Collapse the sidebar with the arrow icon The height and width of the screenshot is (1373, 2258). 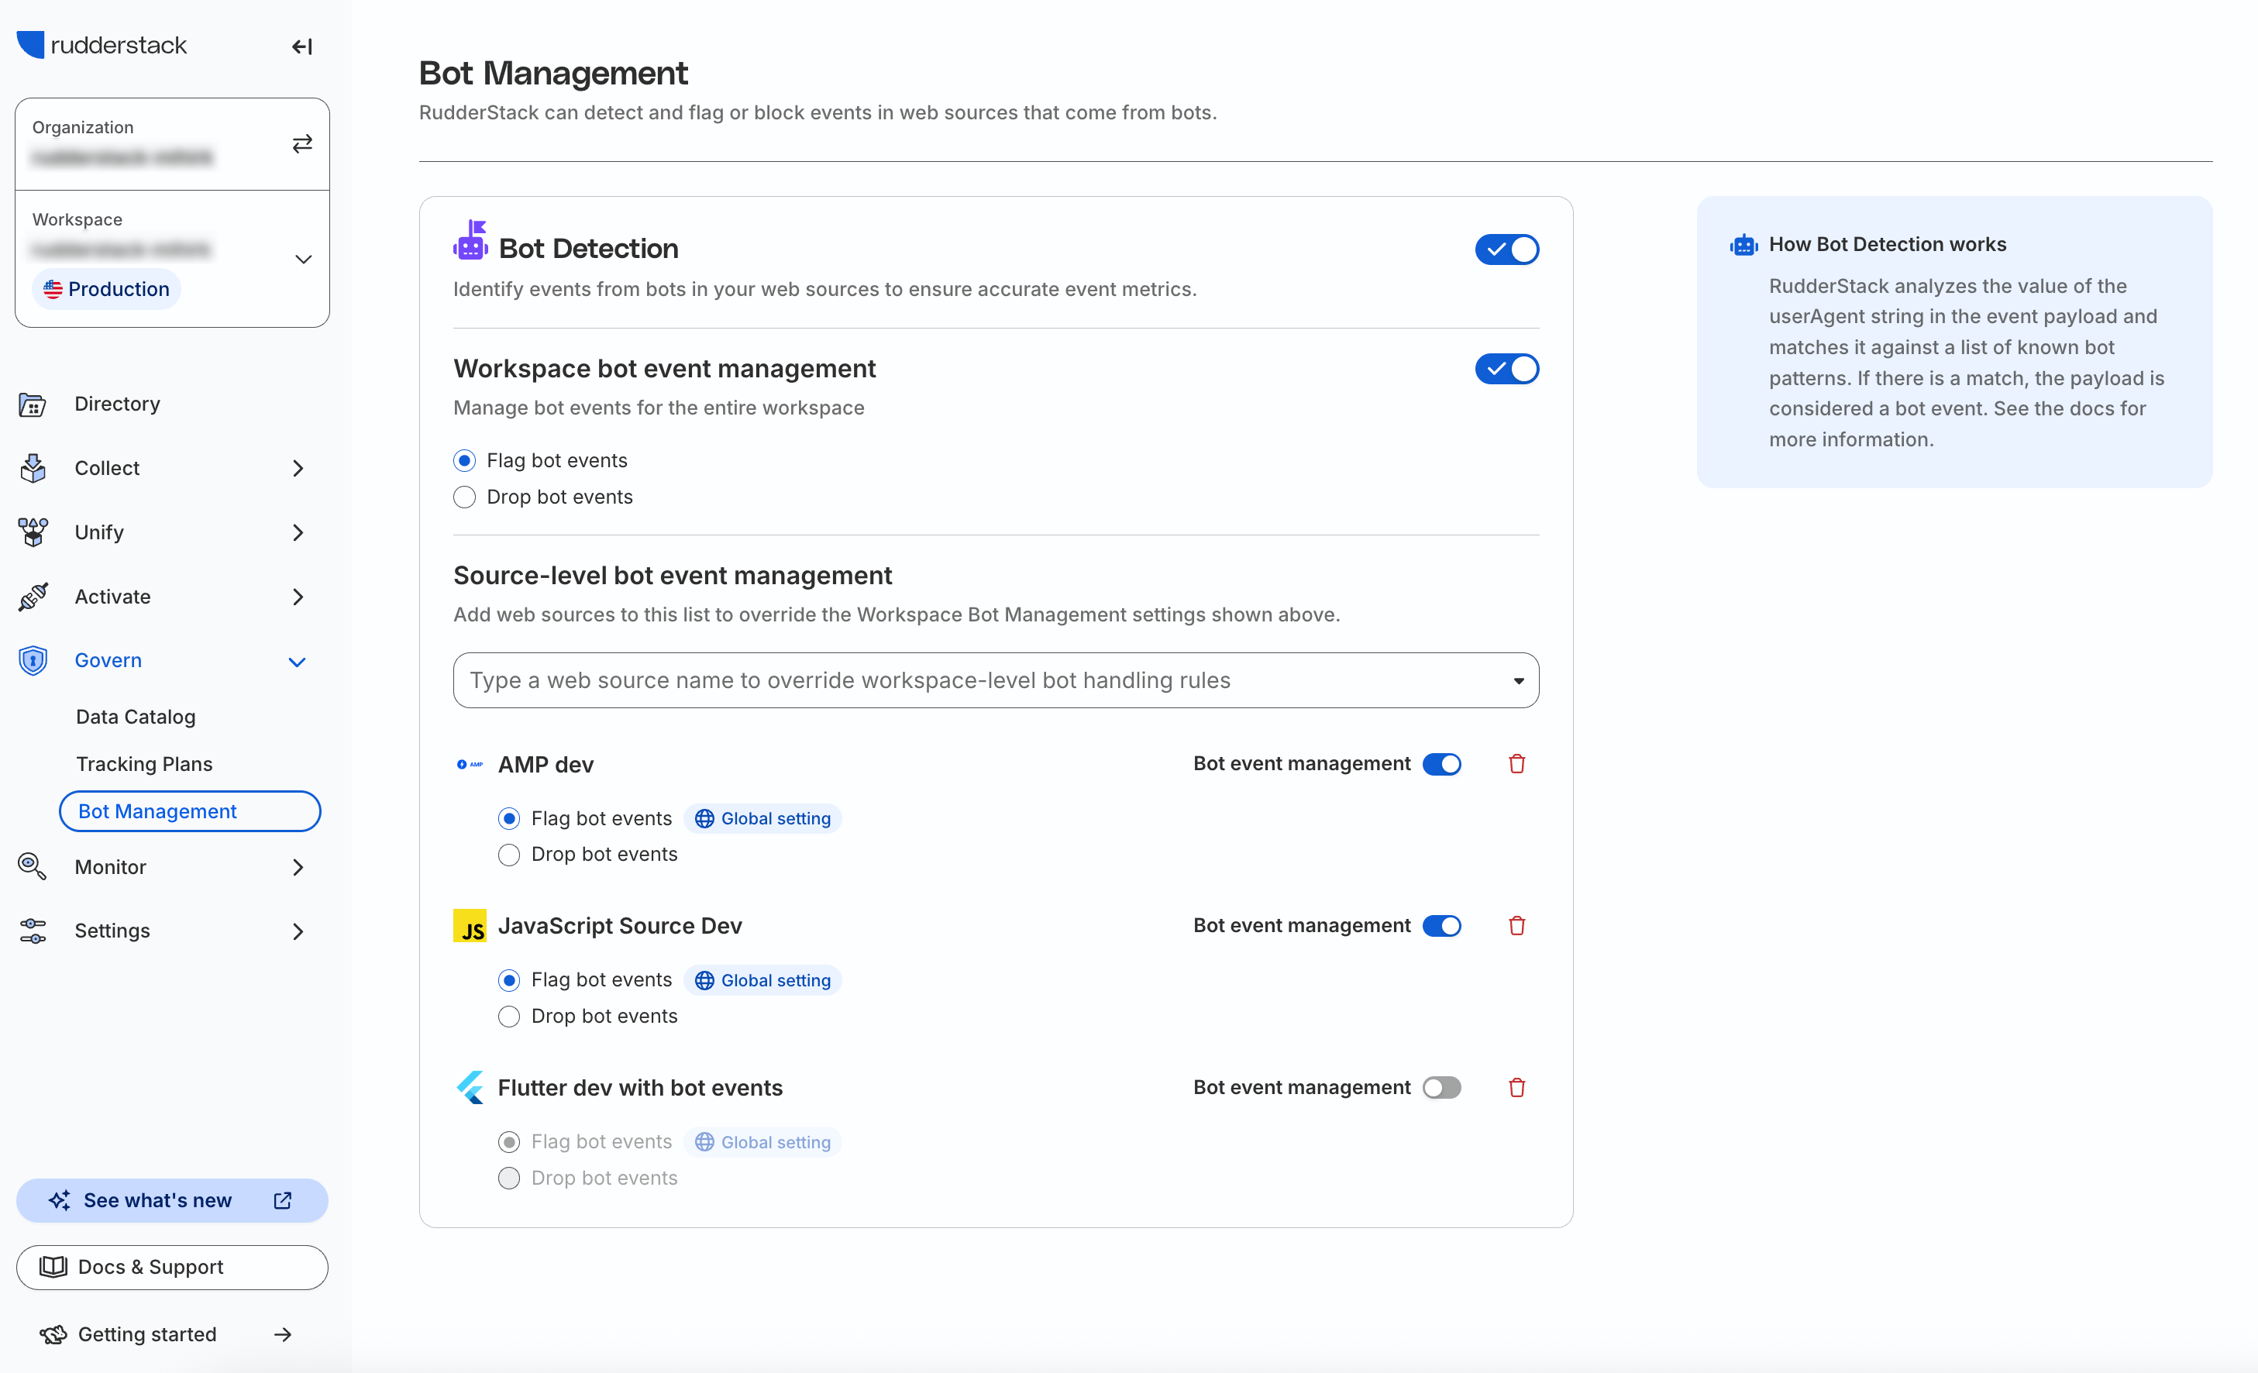[301, 46]
